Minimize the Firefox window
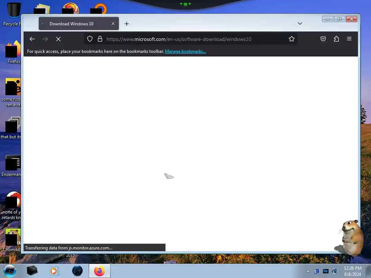This screenshot has width=371, height=278. pyautogui.click(x=328, y=19)
